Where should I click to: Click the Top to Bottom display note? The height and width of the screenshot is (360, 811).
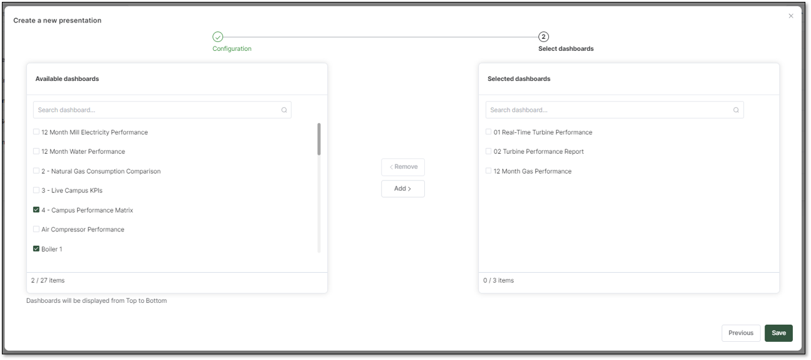(x=97, y=300)
